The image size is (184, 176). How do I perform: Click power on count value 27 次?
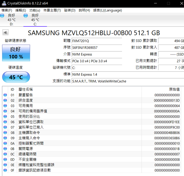coord(171,61)
